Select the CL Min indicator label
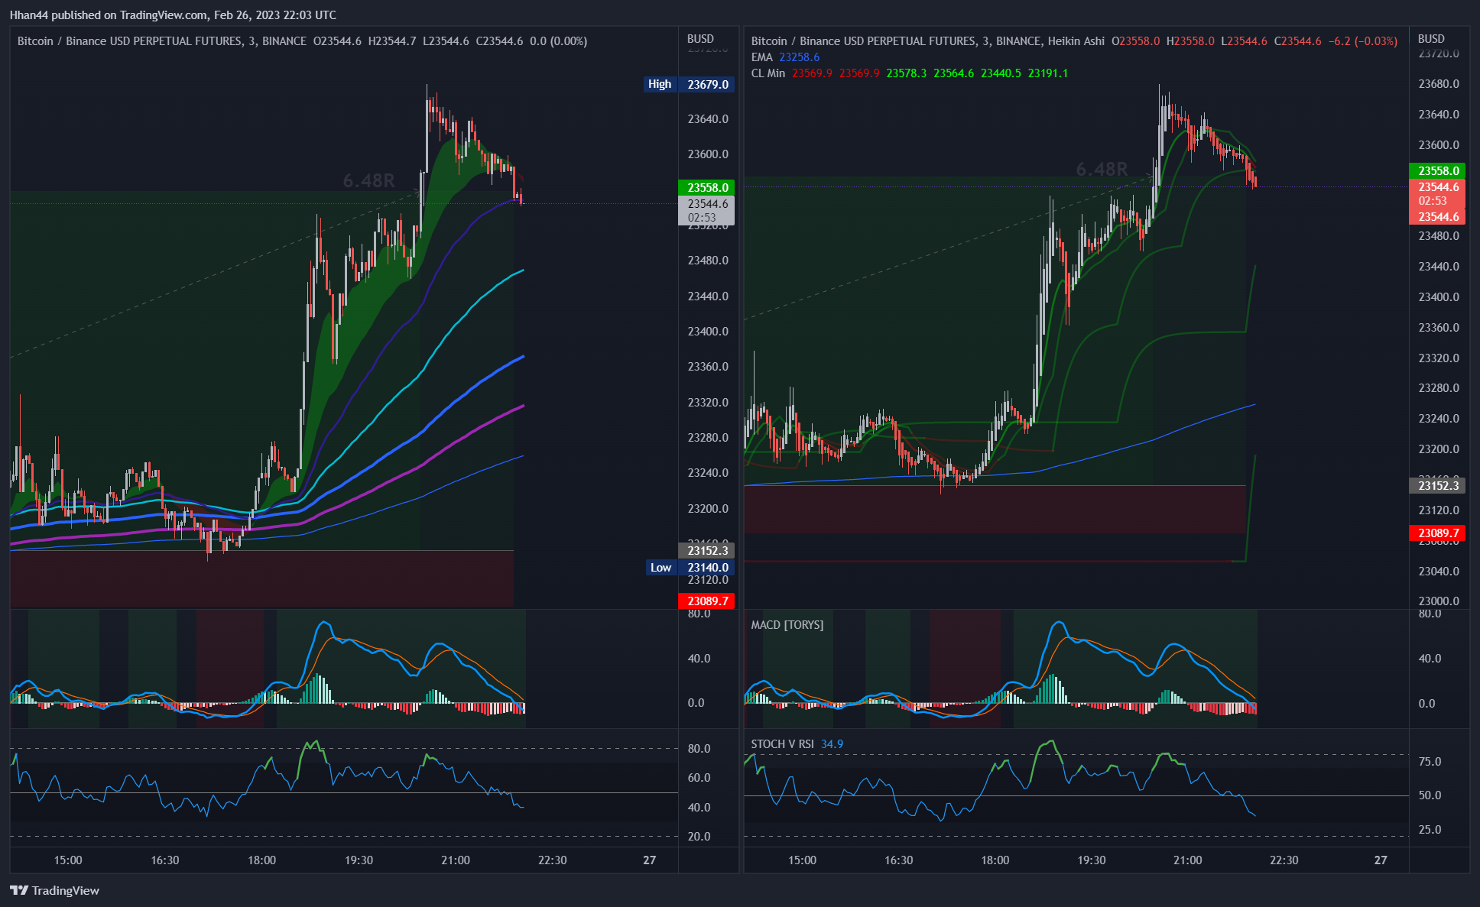 pos(768,73)
